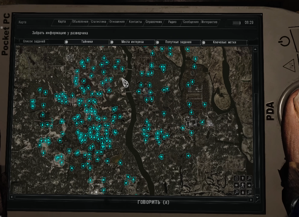
Task: Click the white player position marker on map
Action: click(x=125, y=83)
